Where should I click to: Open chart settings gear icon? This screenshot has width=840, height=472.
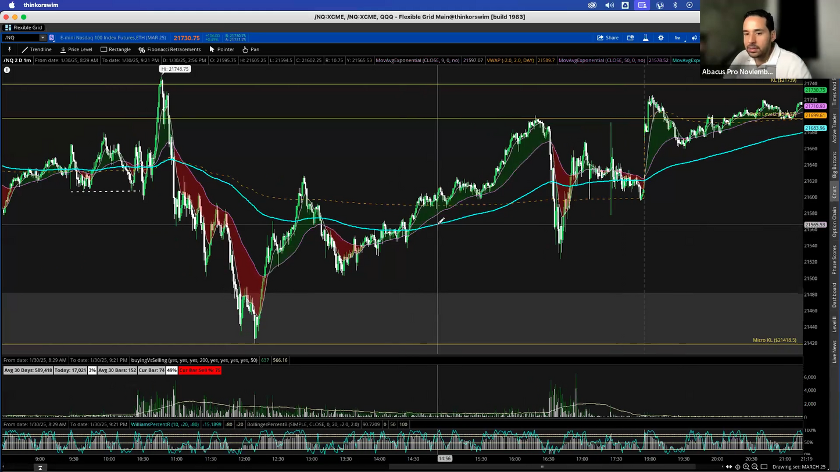click(x=661, y=38)
